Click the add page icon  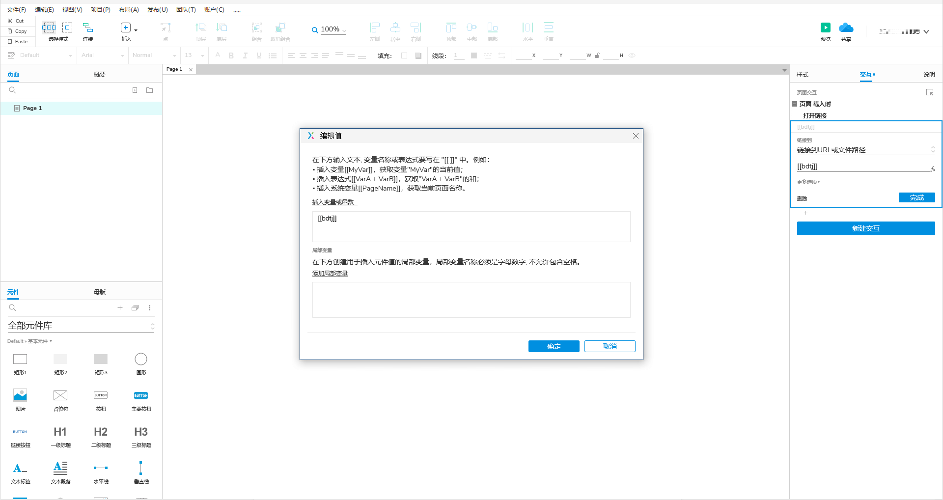click(x=135, y=90)
